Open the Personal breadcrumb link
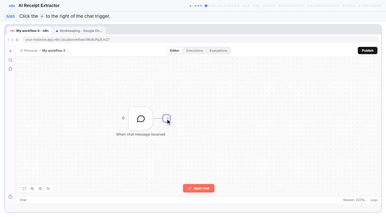Image resolution: width=386 pixels, height=217 pixels. pyautogui.click(x=29, y=51)
